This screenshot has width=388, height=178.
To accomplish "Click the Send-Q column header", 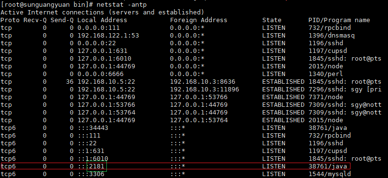I will click(62, 20).
